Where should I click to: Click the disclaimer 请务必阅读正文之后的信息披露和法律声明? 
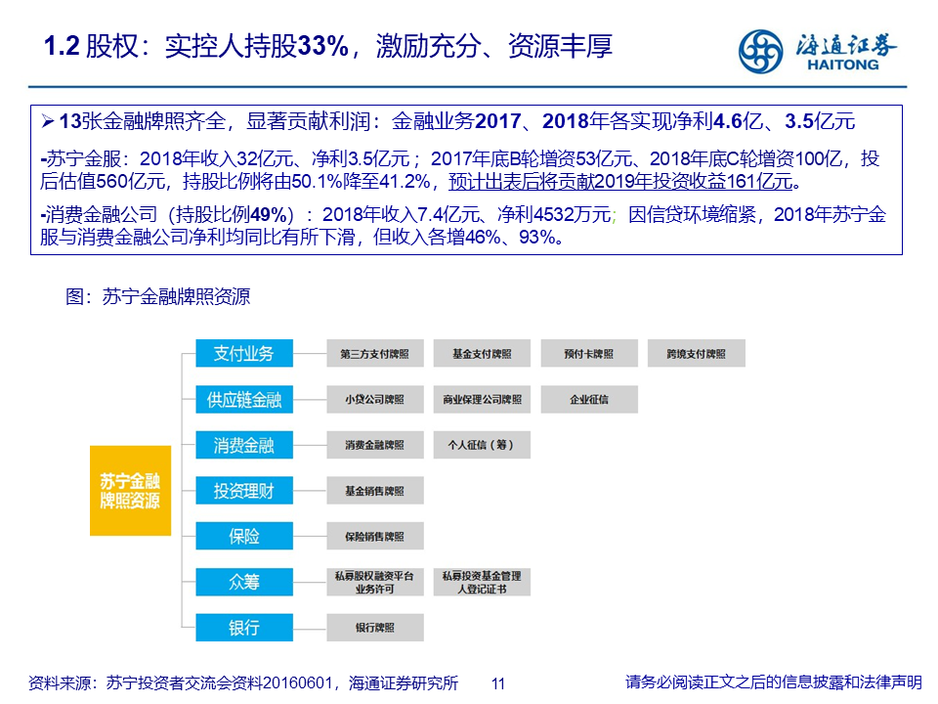coord(774,682)
